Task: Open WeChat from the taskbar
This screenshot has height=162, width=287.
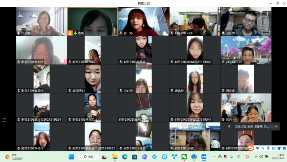Action: [184, 157]
